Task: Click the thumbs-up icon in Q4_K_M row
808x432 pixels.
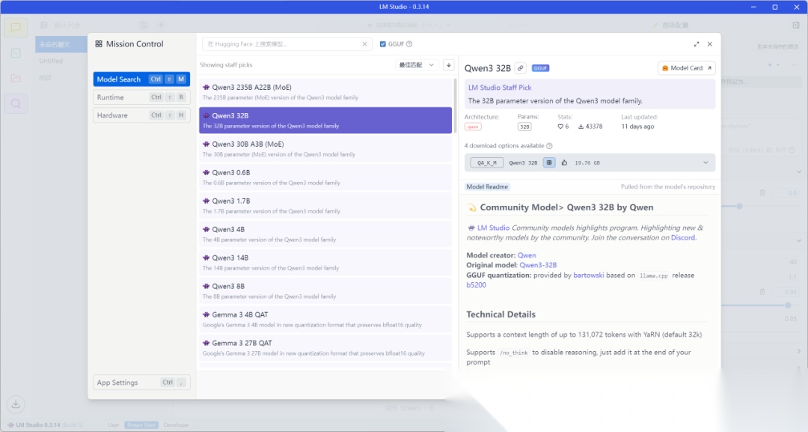Action: pos(564,162)
